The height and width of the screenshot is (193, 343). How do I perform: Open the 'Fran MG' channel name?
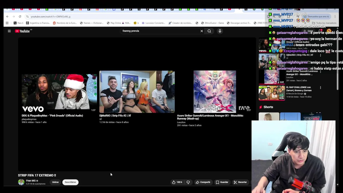pos(31,181)
